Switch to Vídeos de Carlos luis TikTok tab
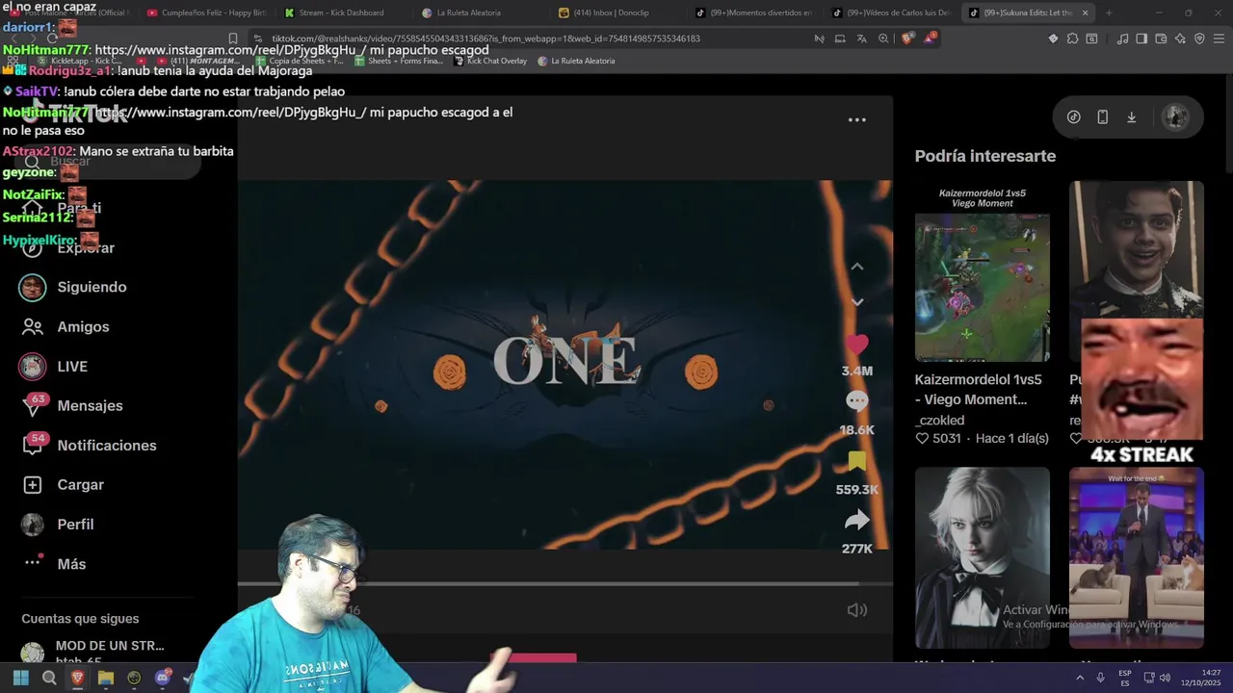This screenshot has width=1233, height=693. tap(892, 13)
